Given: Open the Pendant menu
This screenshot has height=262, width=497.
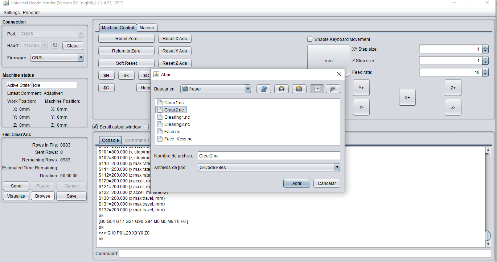Looking at the screenshot, I should (31, 12).
